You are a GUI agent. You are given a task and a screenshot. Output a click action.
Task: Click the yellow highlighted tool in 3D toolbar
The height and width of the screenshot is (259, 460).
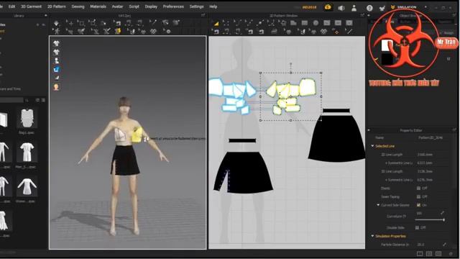[x=118, y=31]
